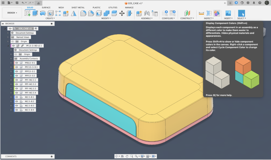This screenshot has width=271, height=160.
Task: Select the Offset Plane construct tool
Action: pyautogui.click(x=187, y=13)
